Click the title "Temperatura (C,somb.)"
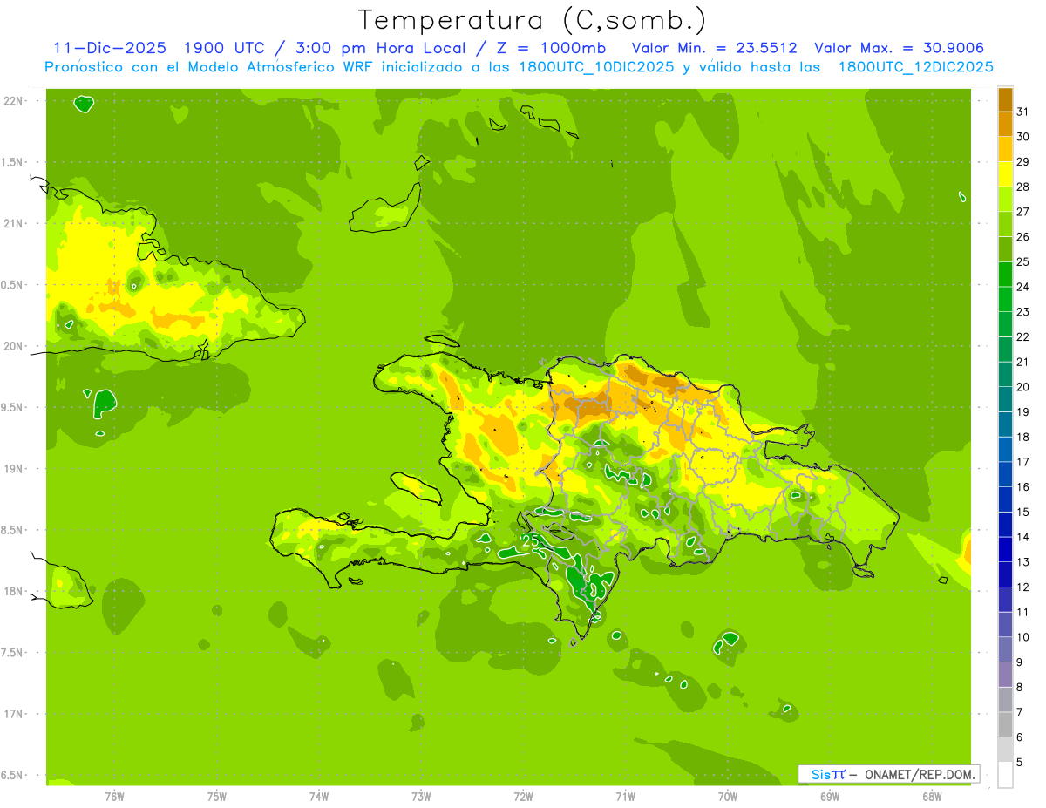The image size is (1046, 808). 533,20
